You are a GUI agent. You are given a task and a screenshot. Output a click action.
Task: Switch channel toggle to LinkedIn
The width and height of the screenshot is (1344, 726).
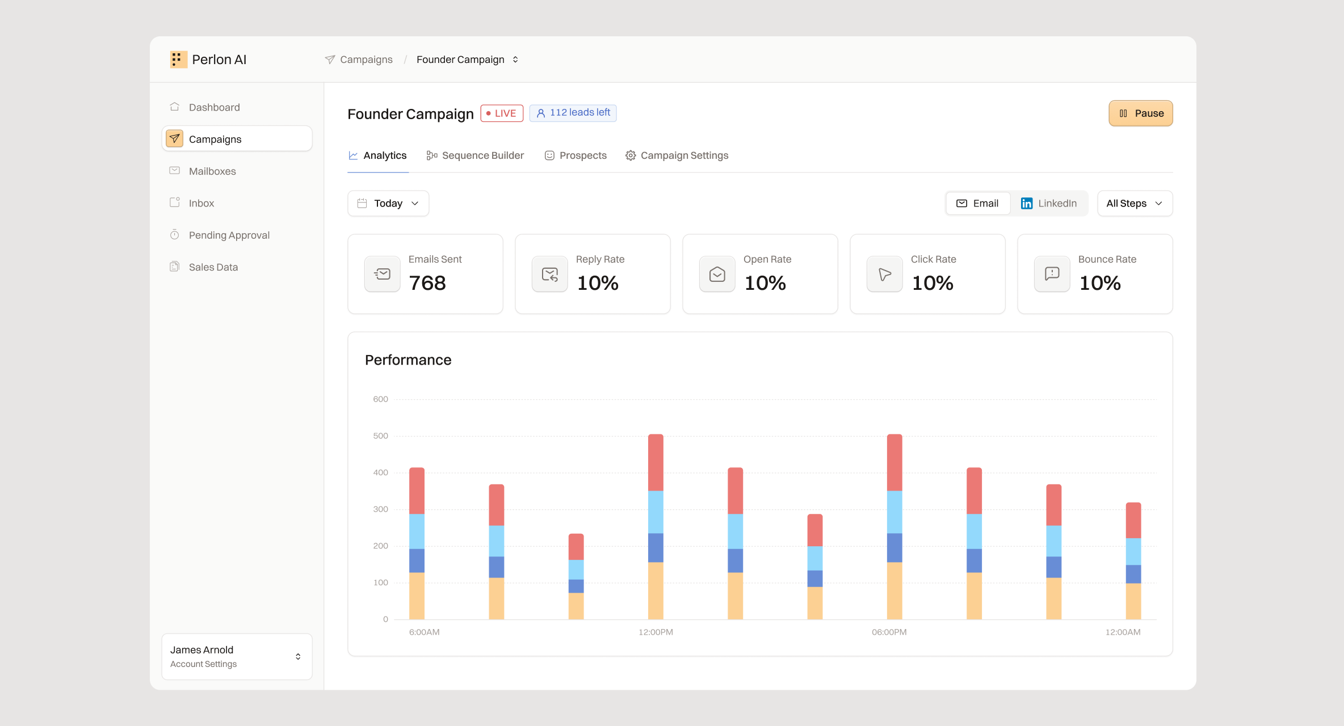point(1049,203)
